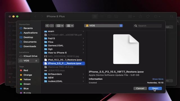Expand the NEW folder chevron
The image size is (180, 101).
(x=83, y=78)
